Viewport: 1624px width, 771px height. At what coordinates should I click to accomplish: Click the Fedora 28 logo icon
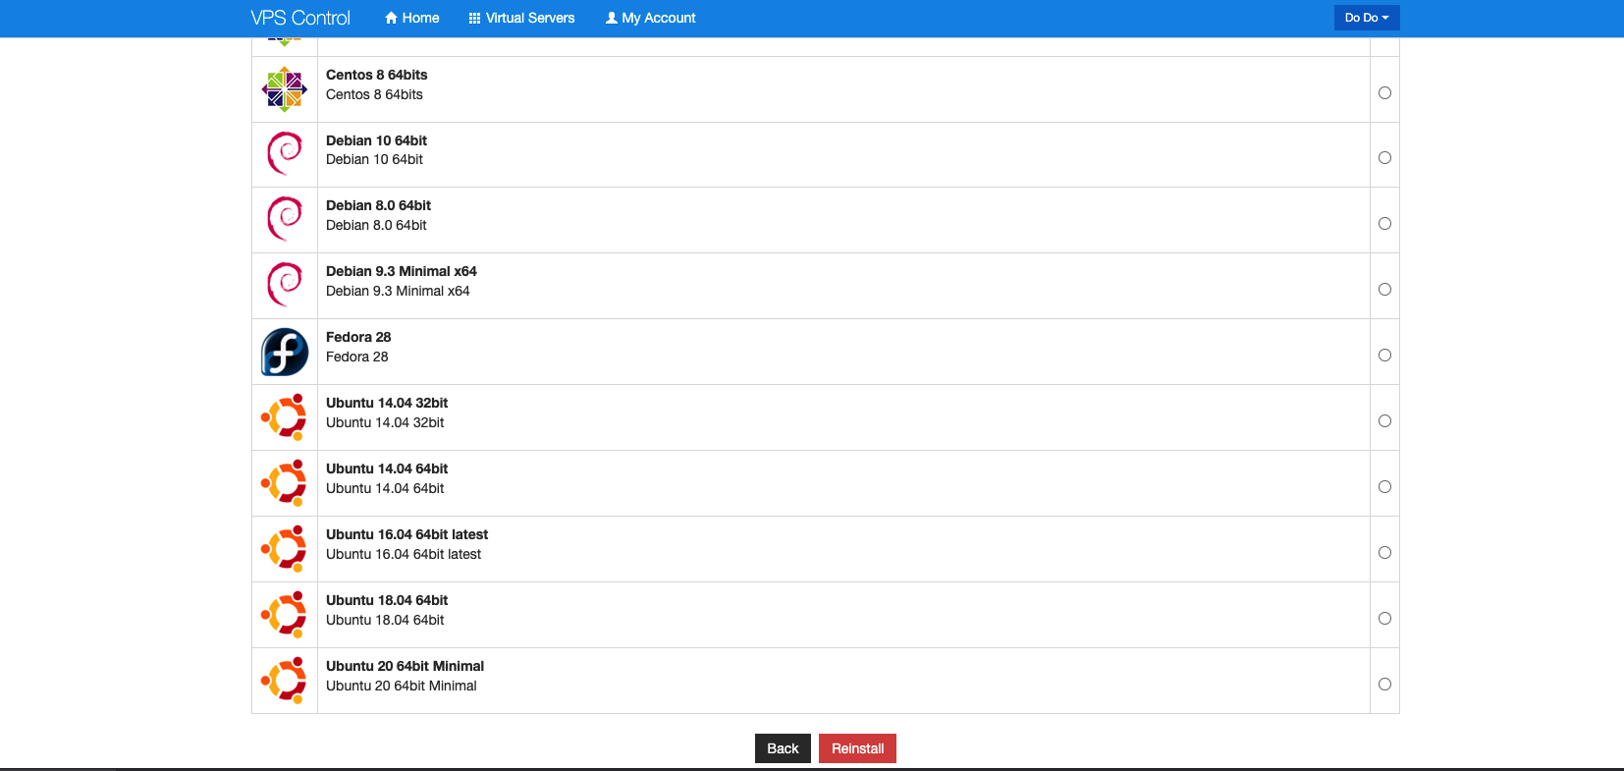[x=285, y=352]
